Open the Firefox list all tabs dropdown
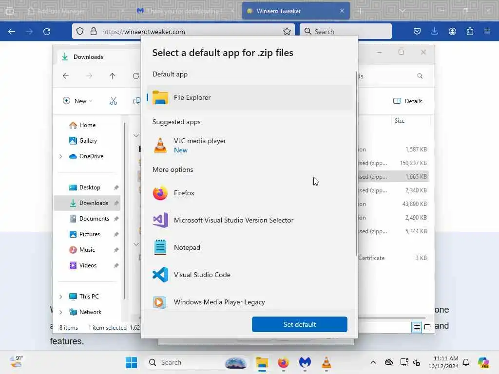Screen dimensions: 499x374 [402, 11]
